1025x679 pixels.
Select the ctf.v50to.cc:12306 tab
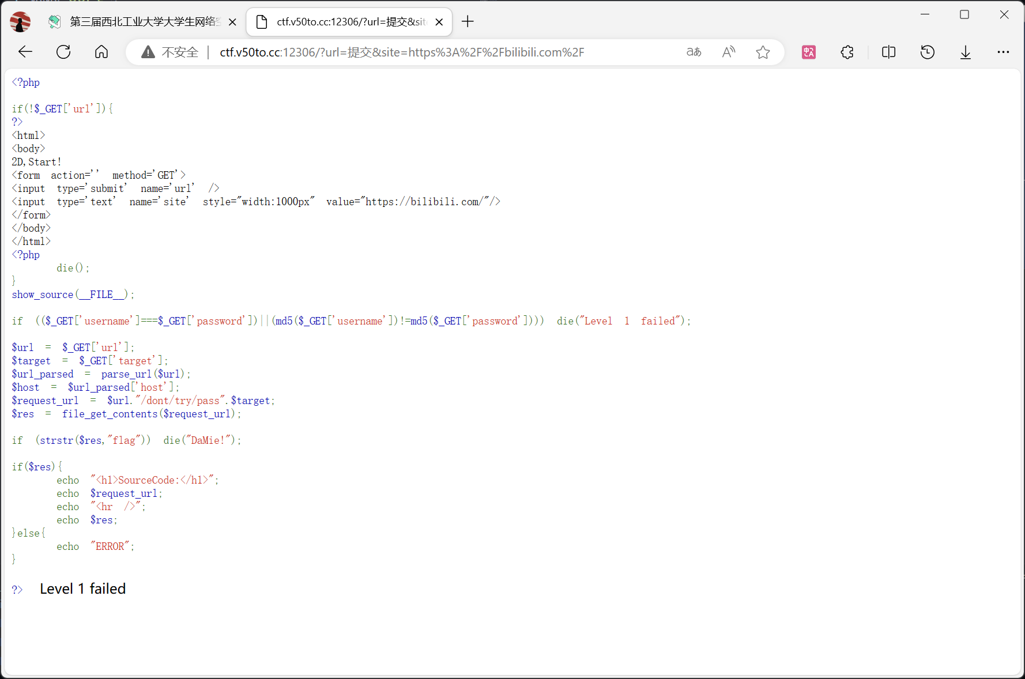click(x=349, y=22)
